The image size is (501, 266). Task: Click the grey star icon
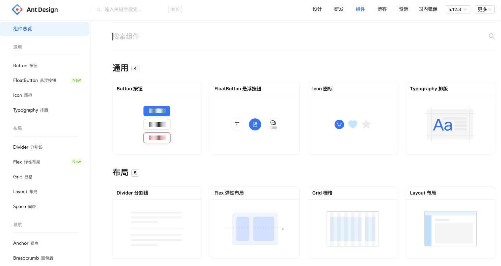tap(366, 124)
